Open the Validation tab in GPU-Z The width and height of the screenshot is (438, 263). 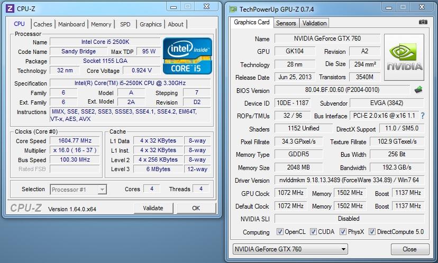pos(314,23)
